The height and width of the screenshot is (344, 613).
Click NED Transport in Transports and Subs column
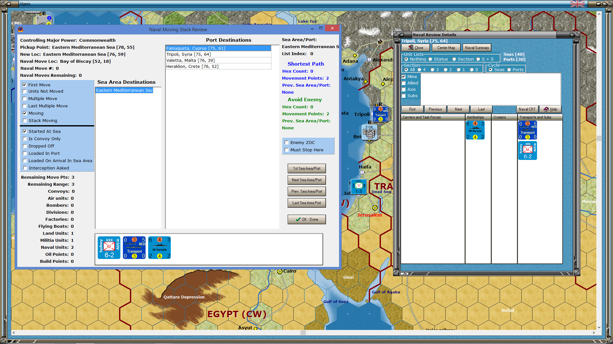(x=527, y=130)
